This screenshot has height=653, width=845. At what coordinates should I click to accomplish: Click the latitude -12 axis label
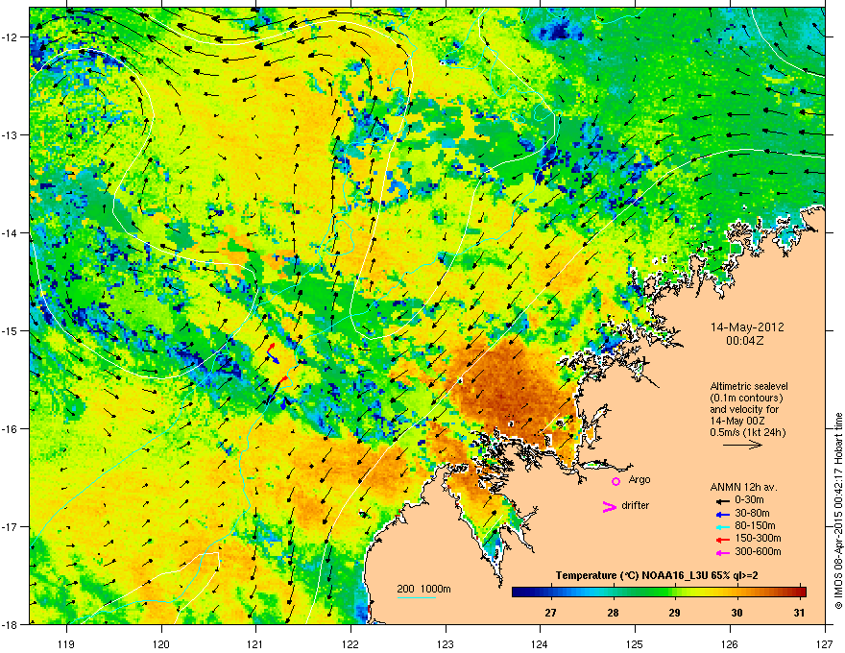tap(11, 37)
